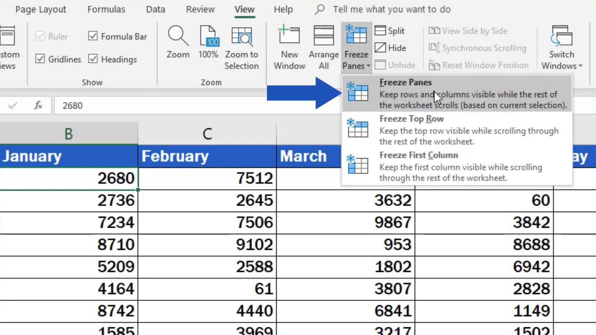Toggle the Gridlines checkbox

tap(40, 59)
